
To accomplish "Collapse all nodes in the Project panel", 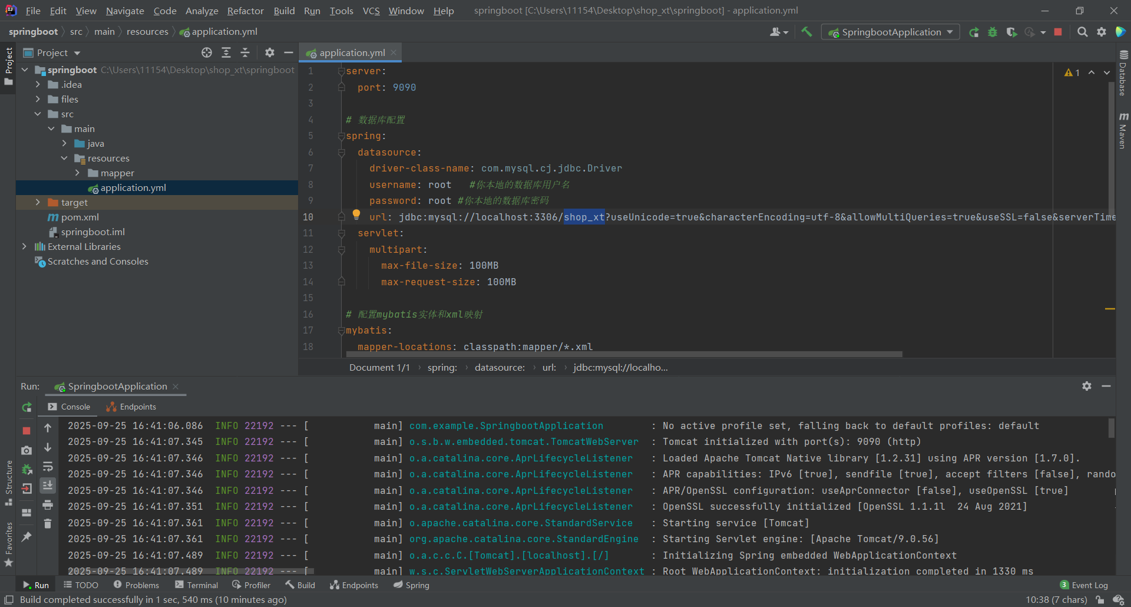I will coord(245,52).
